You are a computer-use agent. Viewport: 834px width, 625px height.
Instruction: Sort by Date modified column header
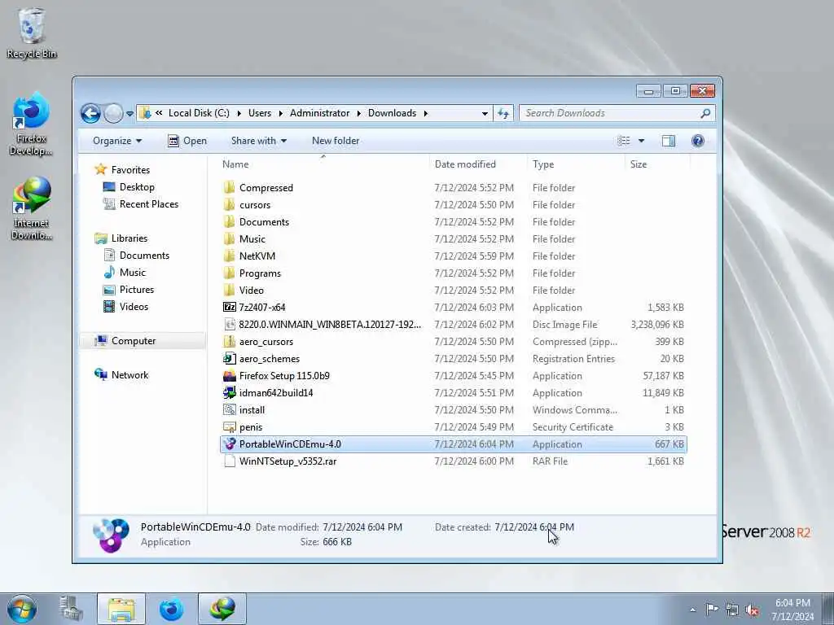(x=479, y=164)
